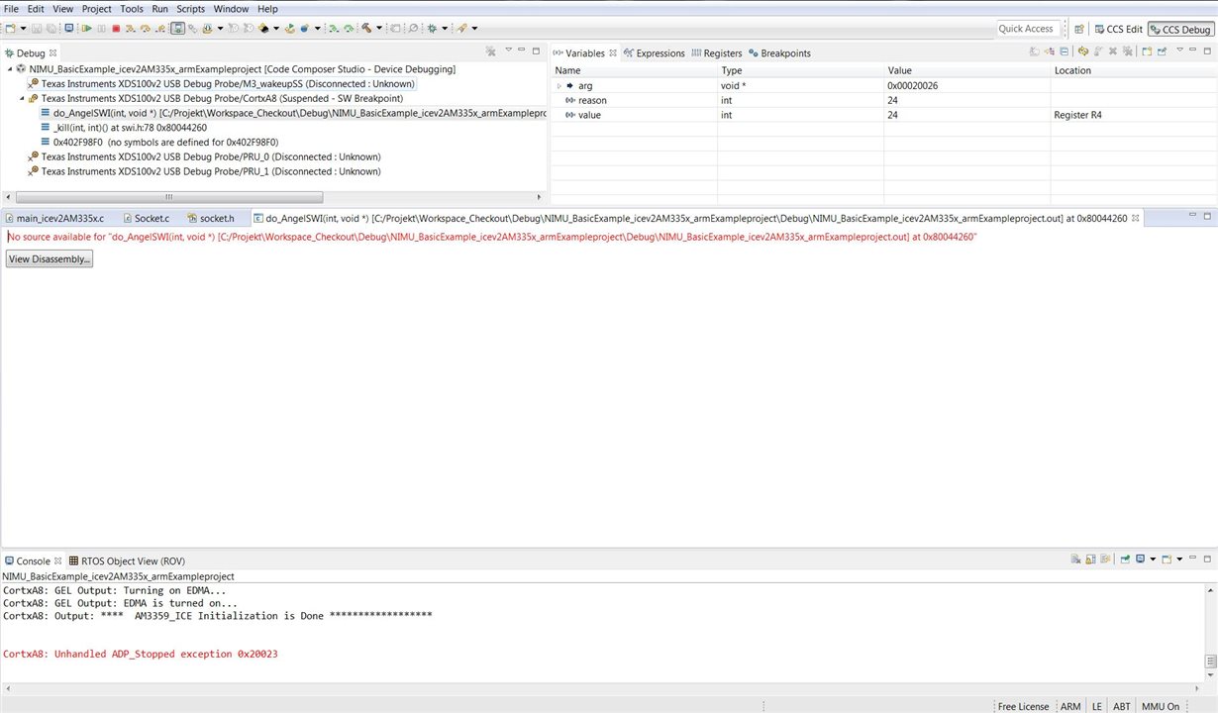
Task: Open the Window menu
Action: click(231, 9)
